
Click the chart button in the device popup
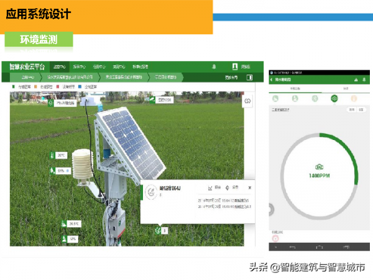[x=214, y=188]
